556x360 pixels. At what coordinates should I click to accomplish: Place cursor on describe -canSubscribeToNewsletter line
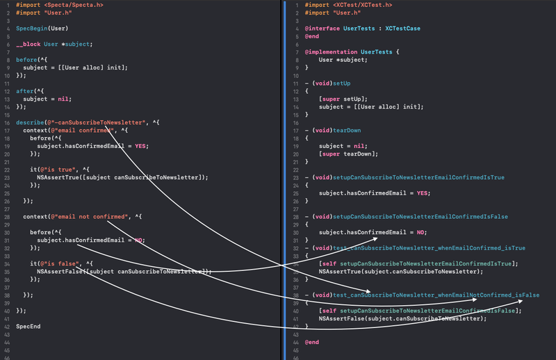(x=88, y=122)
